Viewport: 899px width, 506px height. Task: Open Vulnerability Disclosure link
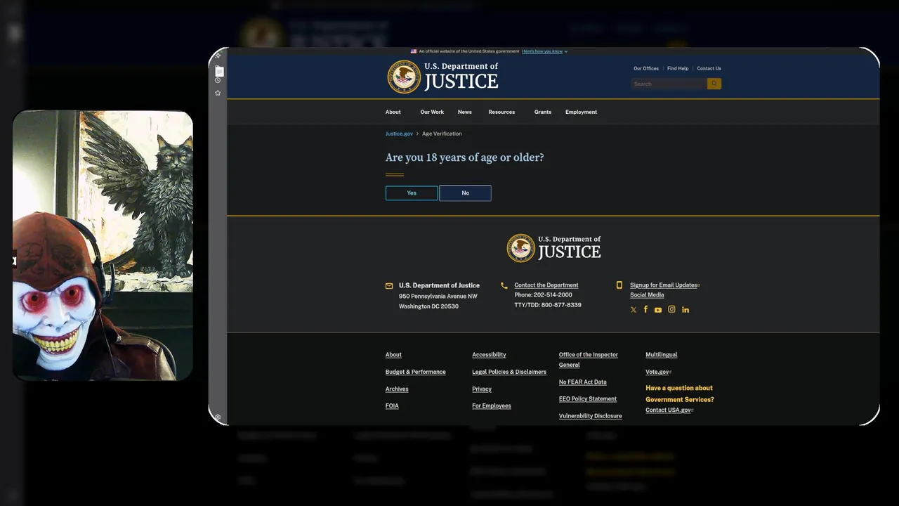[x=591, y=416]
